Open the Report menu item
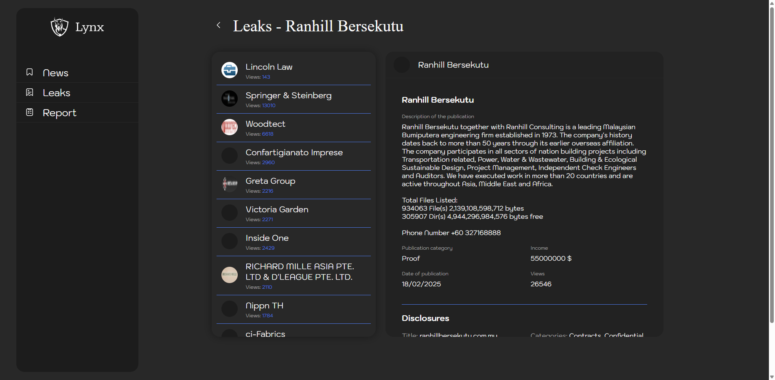 coord(59,113)
